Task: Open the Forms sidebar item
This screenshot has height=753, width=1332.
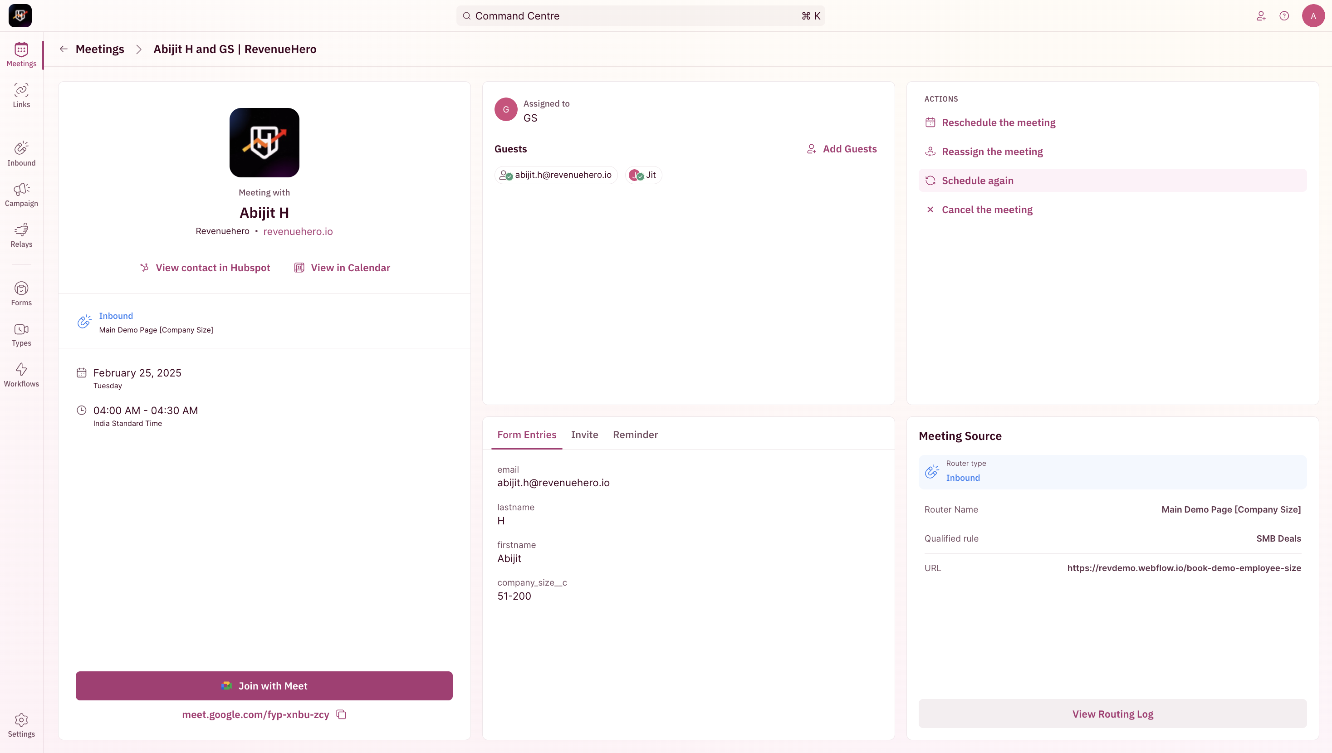Action: coord(21,294)
